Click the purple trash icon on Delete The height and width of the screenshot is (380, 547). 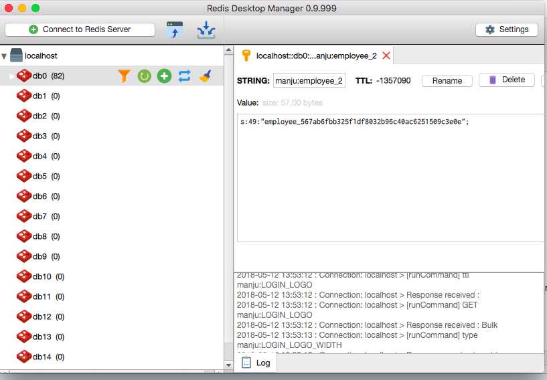pos(493,80)
